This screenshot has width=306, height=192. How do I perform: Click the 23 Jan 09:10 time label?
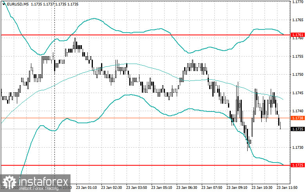point(237,188)
